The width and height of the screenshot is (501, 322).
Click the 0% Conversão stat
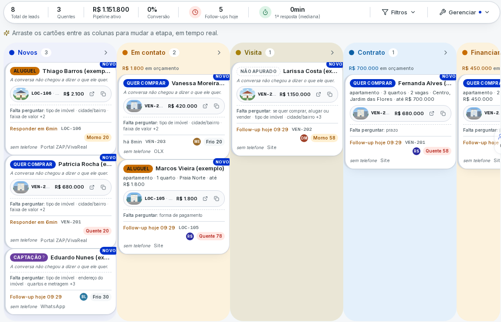click(x=159, y=13)
